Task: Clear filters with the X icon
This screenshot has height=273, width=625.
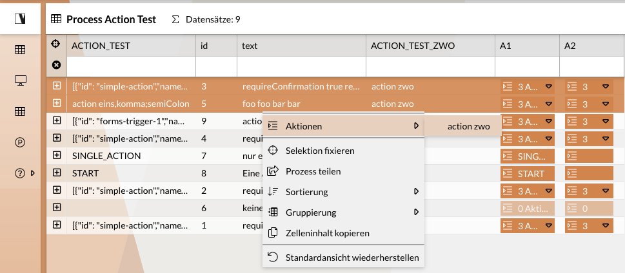Action: click(x=56, y=65)
